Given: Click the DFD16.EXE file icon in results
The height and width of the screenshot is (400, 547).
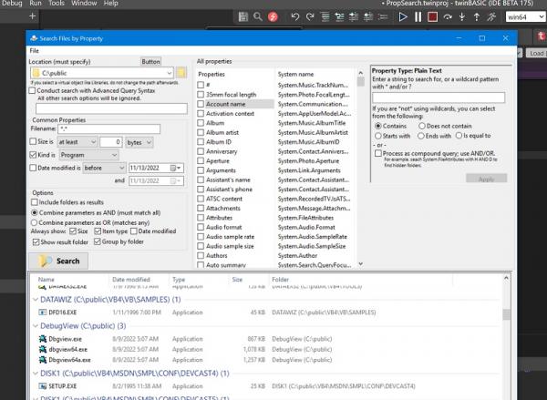Looking at the screenshot, I should [43, 313].
